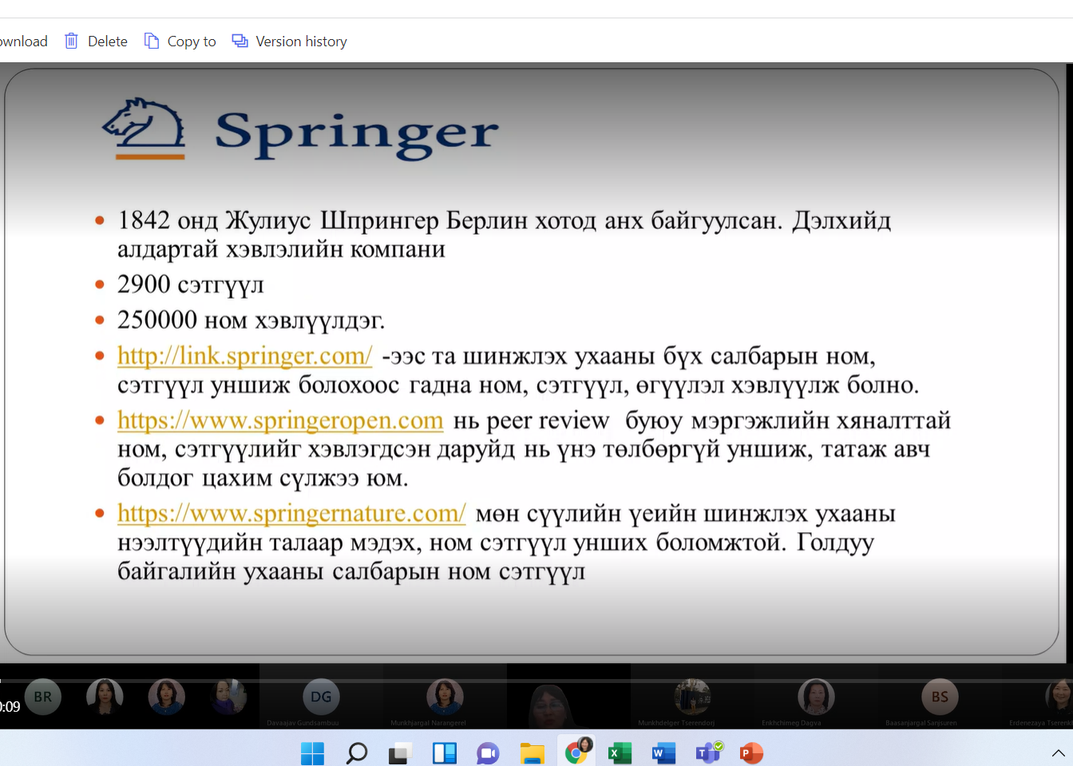
Task: Click the Davaajav Gundsambuu name label
Action: coord(303,723)
